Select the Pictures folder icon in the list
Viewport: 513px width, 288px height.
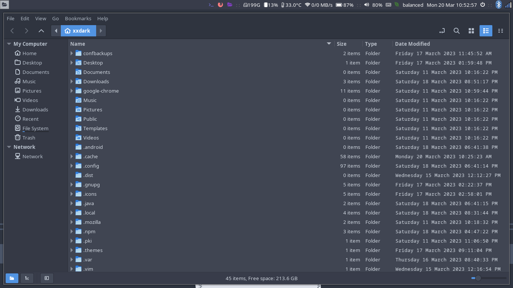click(78, 109)
